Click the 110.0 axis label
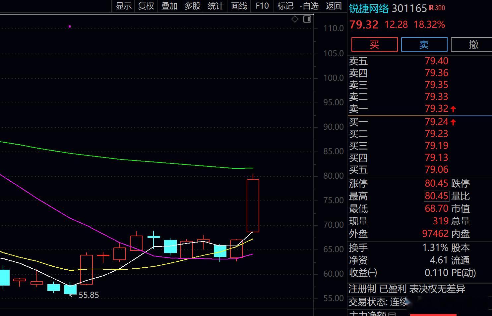This screenshot has height=316, width=492. click(x=334, y=28)
